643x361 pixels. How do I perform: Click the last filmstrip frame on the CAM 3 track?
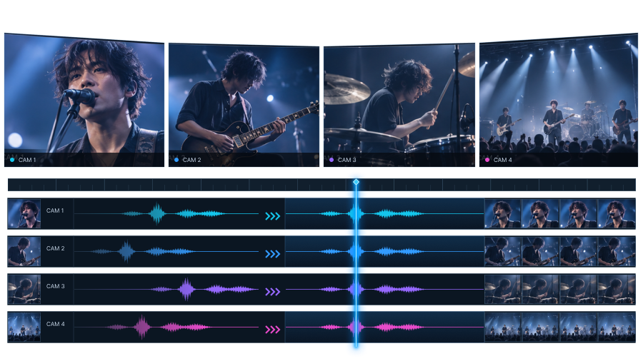pyautogui.click(x=617, y=290)
